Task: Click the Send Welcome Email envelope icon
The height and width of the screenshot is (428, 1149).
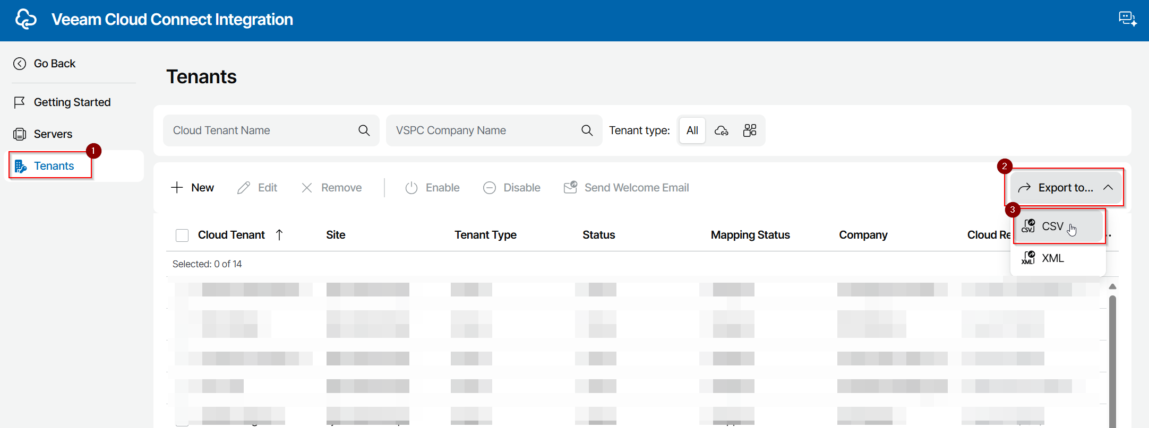Action: pyautogui.click(x=571, y=187)
